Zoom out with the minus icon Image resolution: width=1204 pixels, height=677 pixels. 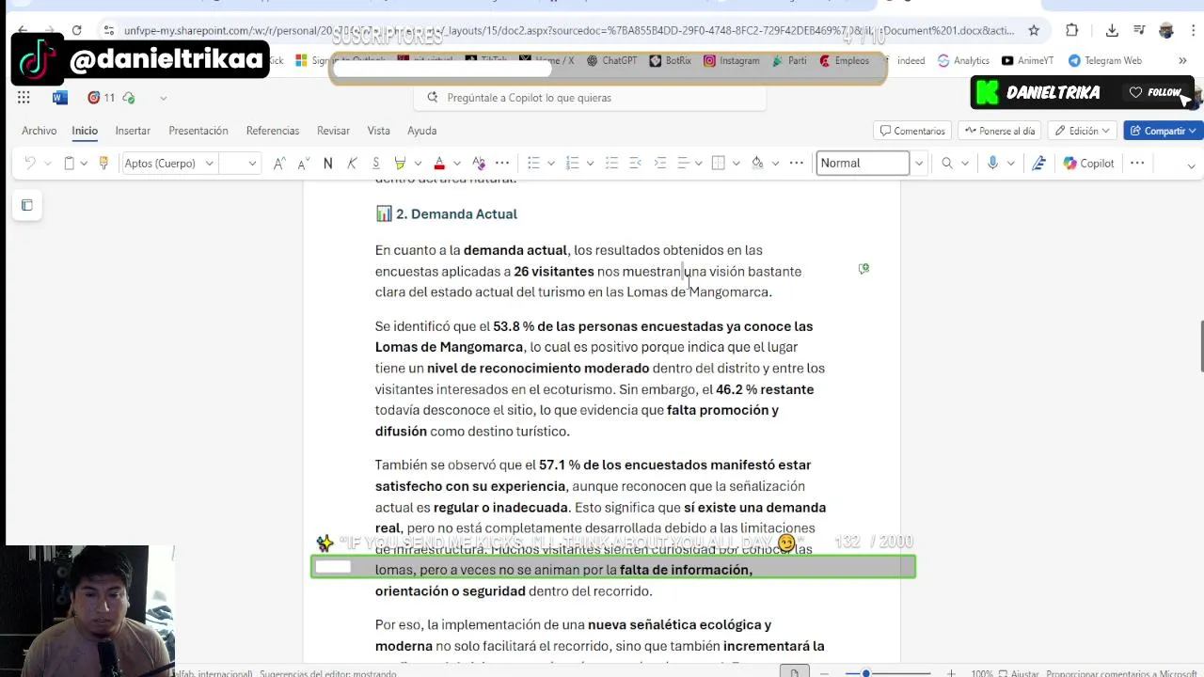point(824,673)
